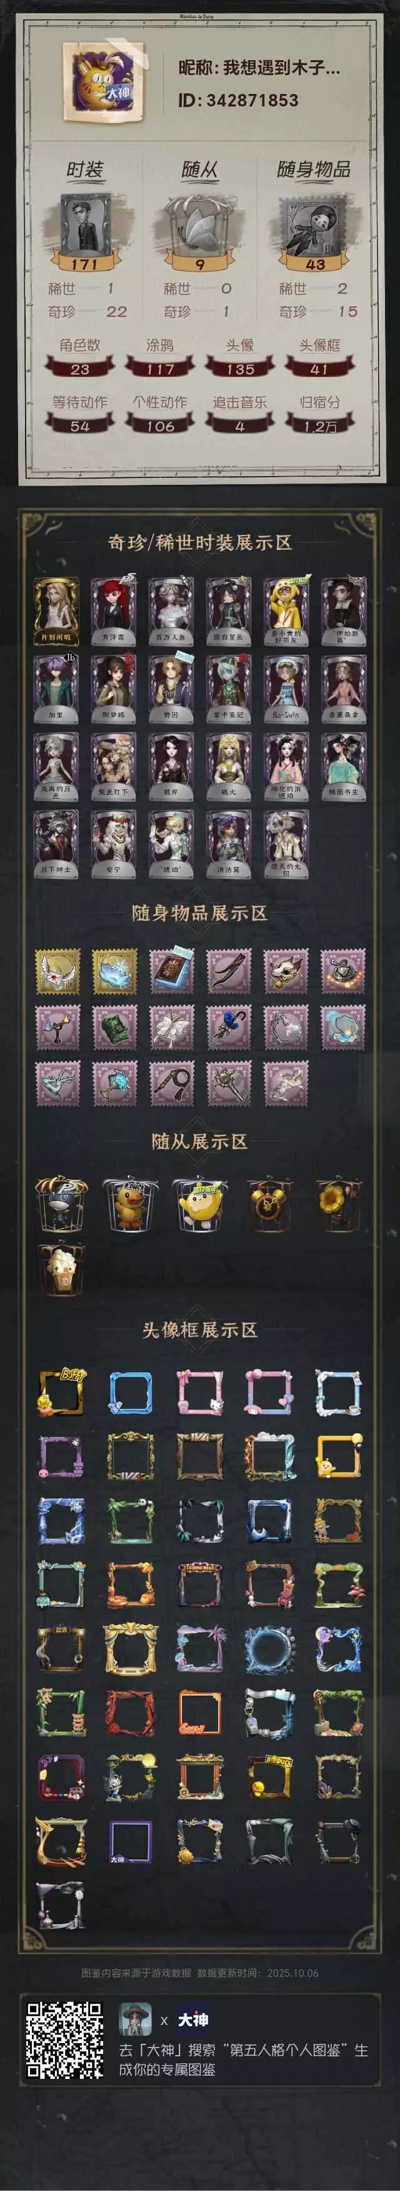Screen dimensions: 400x2191
Task: Select the animal skull accessory stamp
Action: [x=286, y=970]
